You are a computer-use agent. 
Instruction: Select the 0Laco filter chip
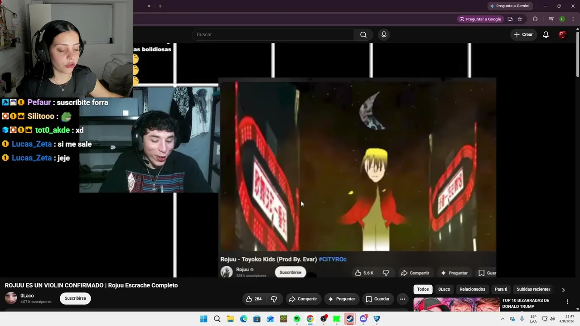[x=444, y=289]
